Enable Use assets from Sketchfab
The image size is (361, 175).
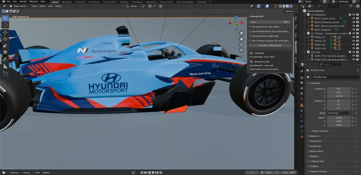(250, 36)
